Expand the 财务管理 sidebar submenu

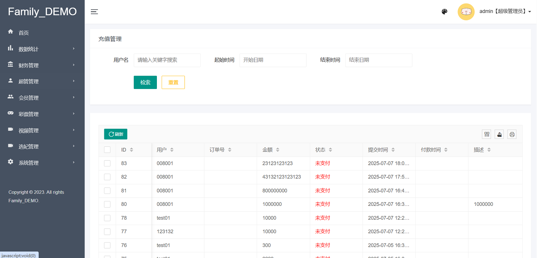click(41, 66)
